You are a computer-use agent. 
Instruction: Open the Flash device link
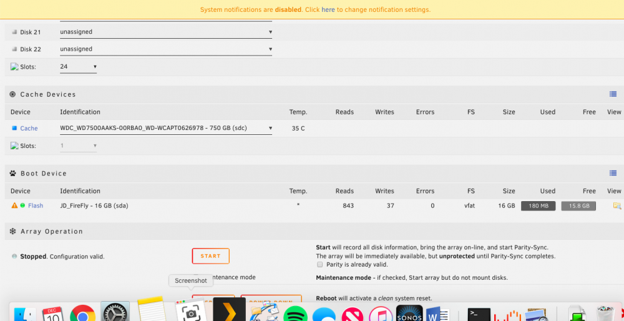(36, 205)
